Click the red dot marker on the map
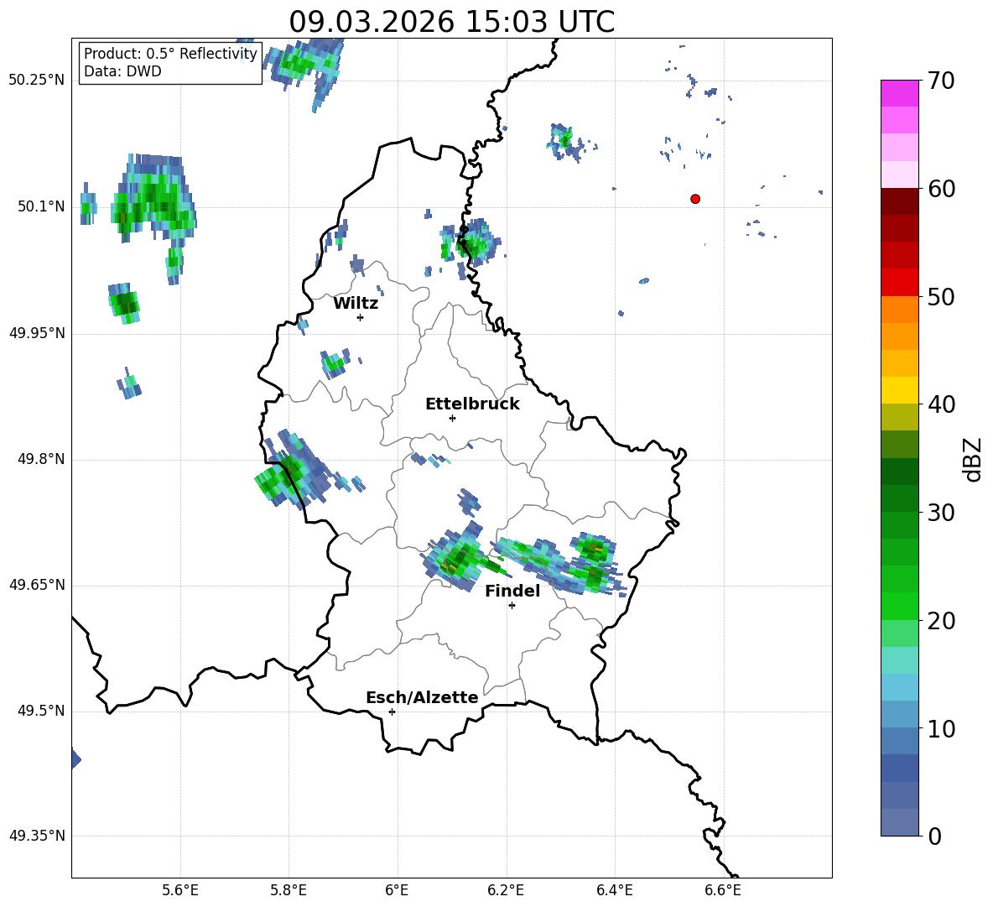Image resolution: width=993 pixels, height=907 pixels. click(694, 199)
